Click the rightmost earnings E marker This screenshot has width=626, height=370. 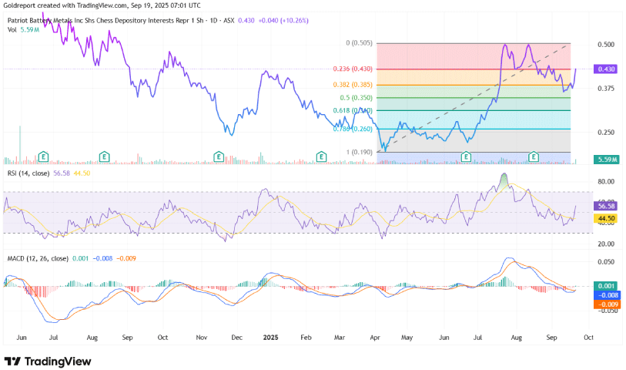[x=533, y=157]
